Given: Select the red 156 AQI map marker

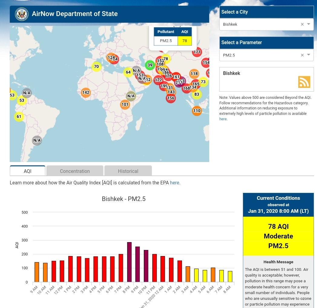Looking at the screenshot, I should tap(171, 98).
